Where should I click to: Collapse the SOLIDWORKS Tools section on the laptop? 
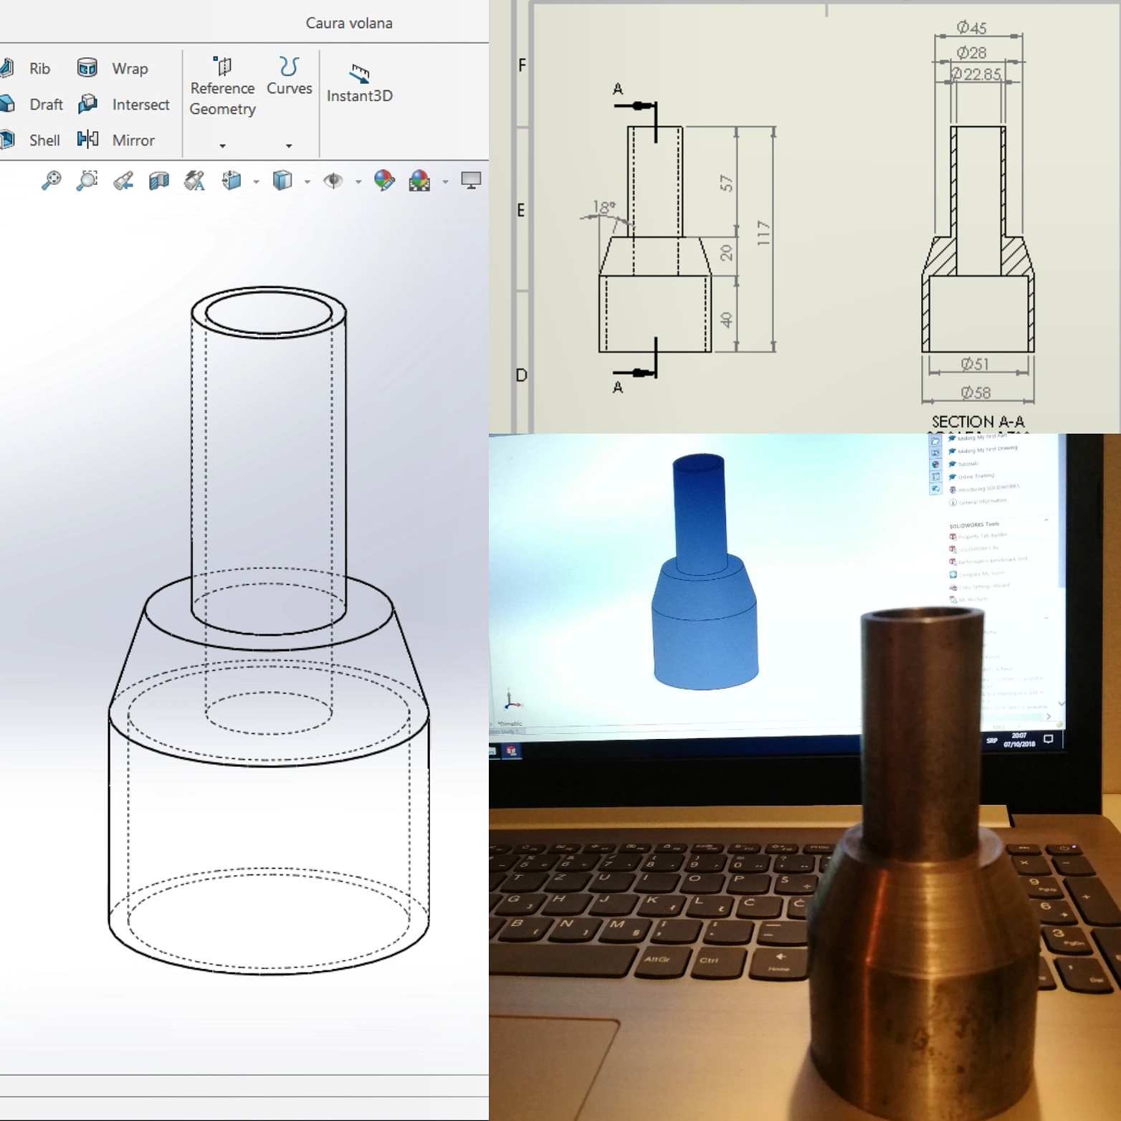point(1046,520)
